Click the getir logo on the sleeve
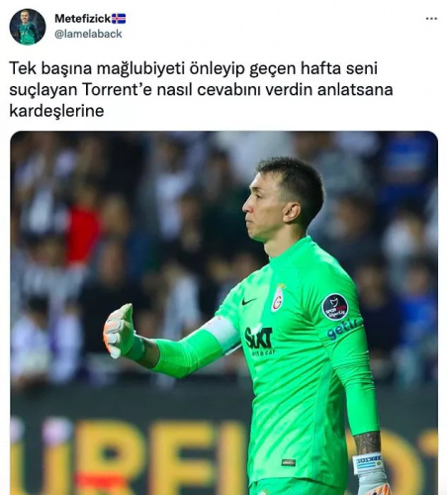 pos(342,329)
